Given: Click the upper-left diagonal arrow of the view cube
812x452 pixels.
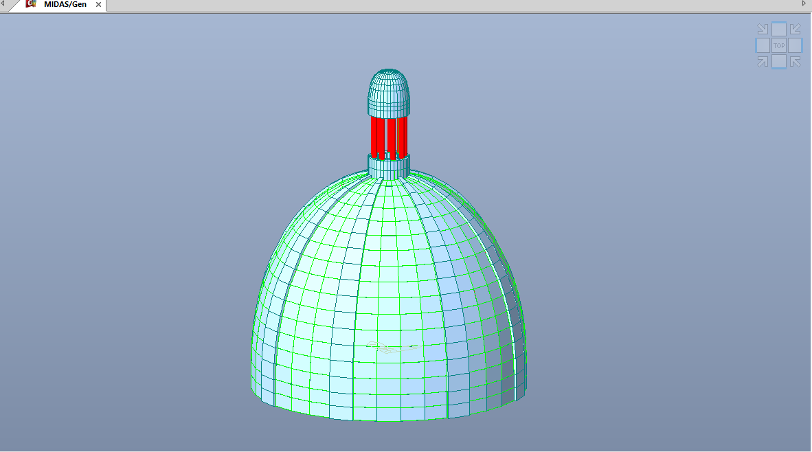Looking at the screenshot, I should [x=763, y=29].
